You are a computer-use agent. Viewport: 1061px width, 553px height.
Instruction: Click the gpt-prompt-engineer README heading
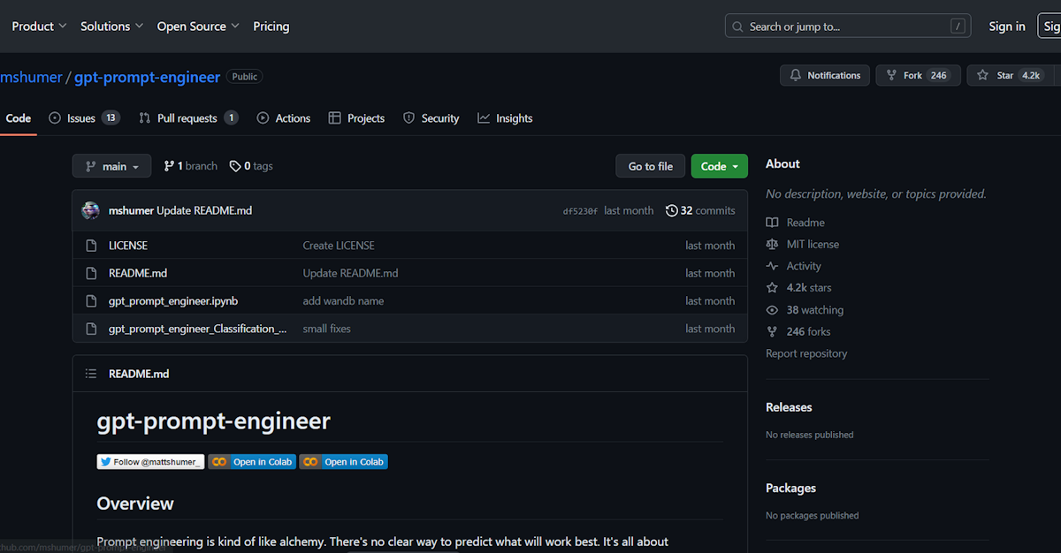coord(214,421)
